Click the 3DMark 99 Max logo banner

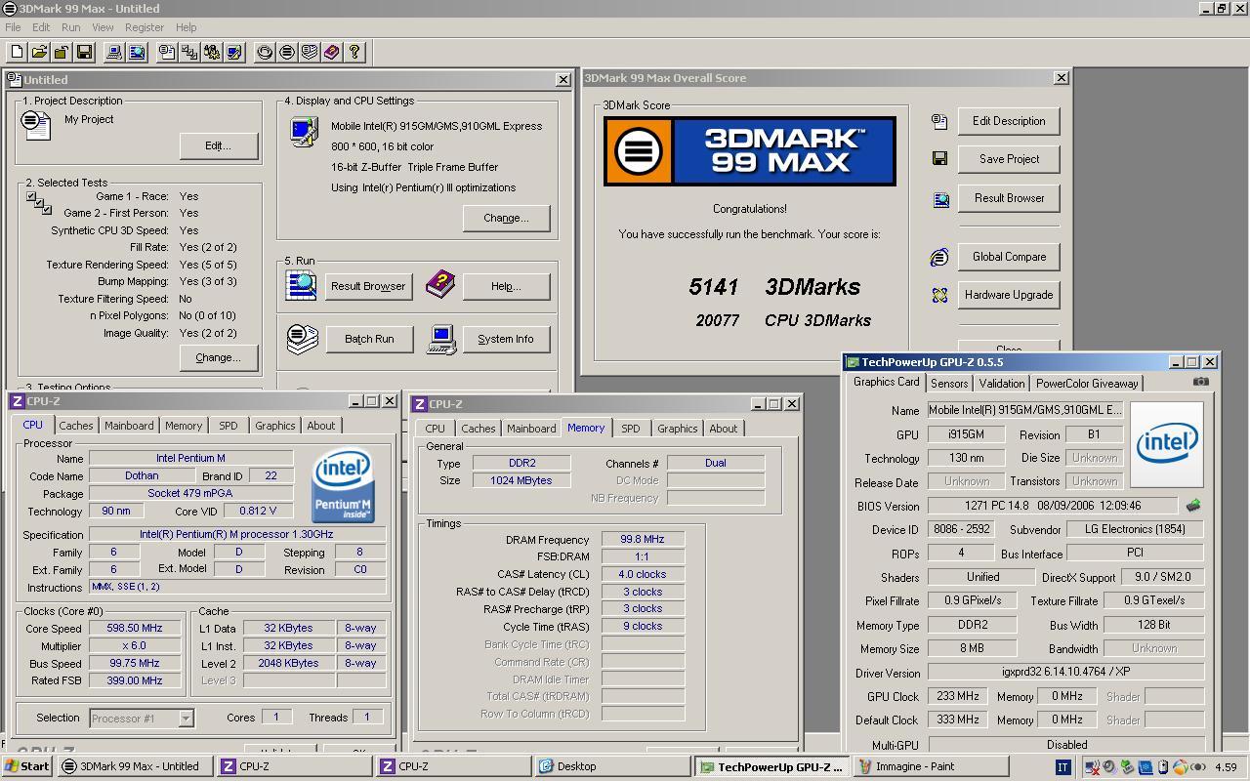(750, 151)
